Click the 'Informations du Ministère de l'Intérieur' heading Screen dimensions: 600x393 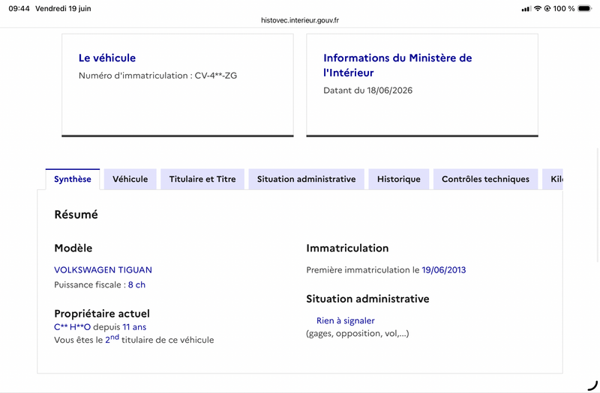397,65
